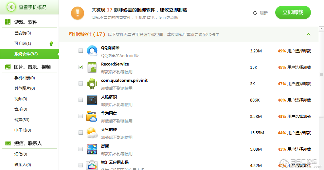Screen dimensions: 324x170
Task: Click the scrollbar up arrow
Action: click(321, 29)
